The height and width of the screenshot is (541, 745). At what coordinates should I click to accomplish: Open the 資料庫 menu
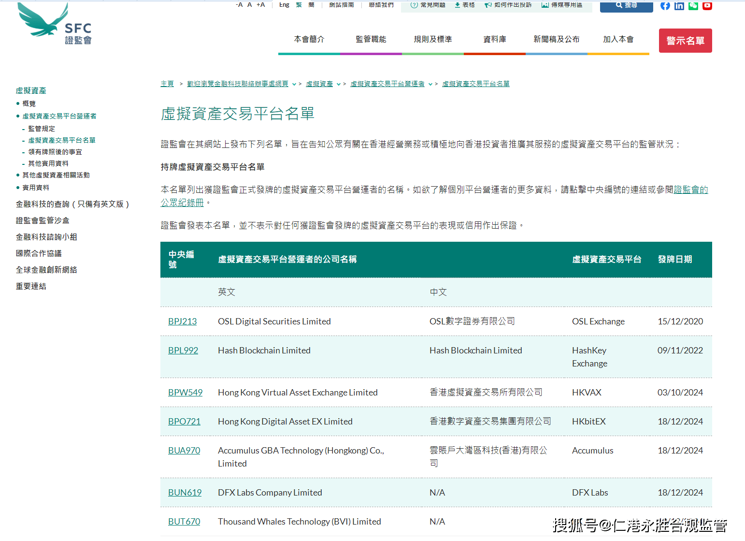(495, 40)
